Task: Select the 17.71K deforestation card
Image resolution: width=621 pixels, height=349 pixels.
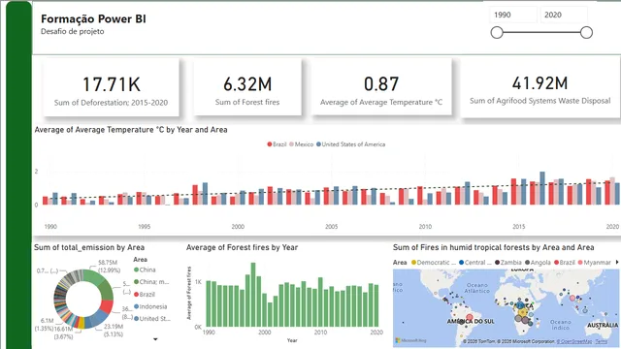Action: click(x=111, y=87)
